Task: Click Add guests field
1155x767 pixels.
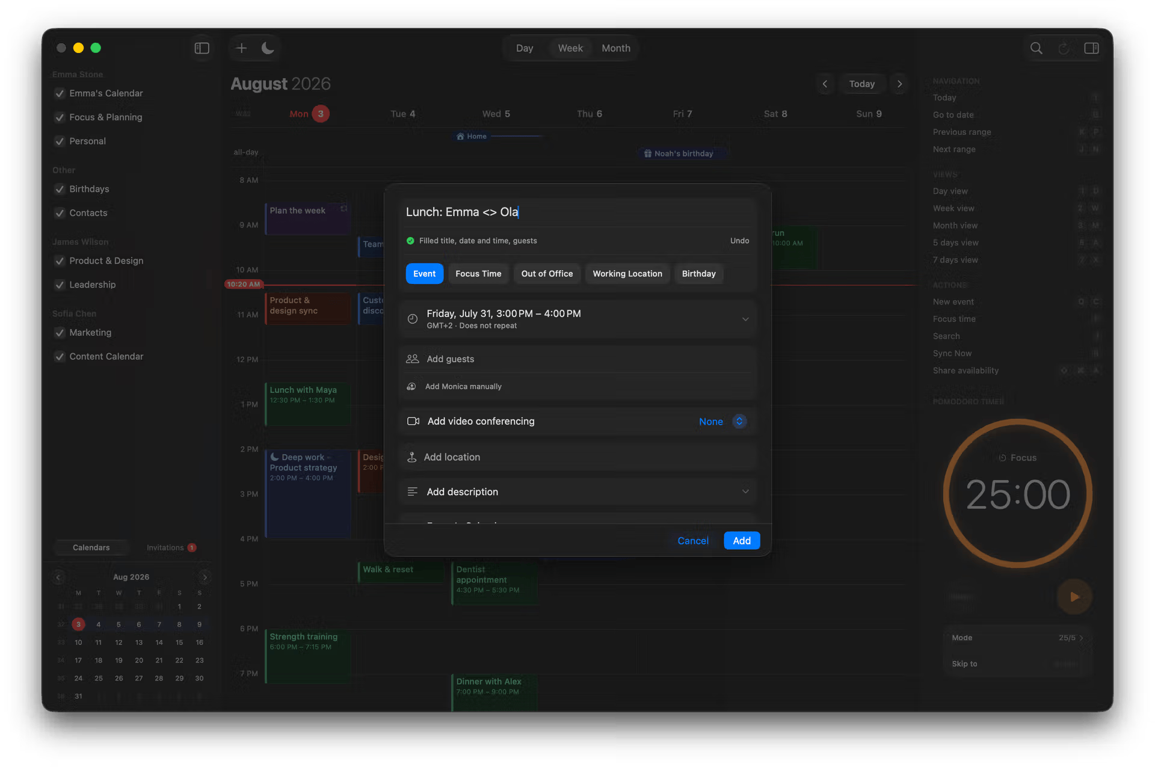Action: pos(577,359)
